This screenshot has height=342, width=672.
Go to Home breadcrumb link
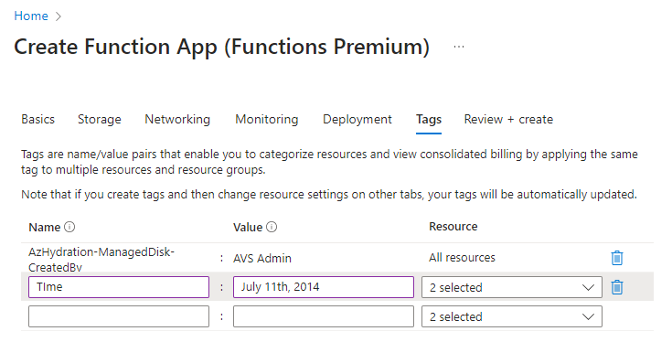click(x=31, y=16)
